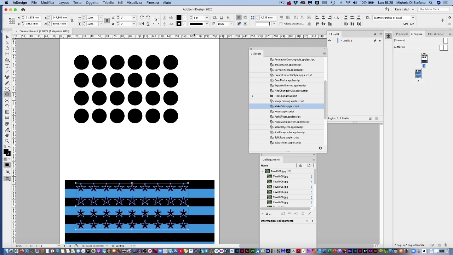Expand the FindChangeSupport folder

point(253,96)
